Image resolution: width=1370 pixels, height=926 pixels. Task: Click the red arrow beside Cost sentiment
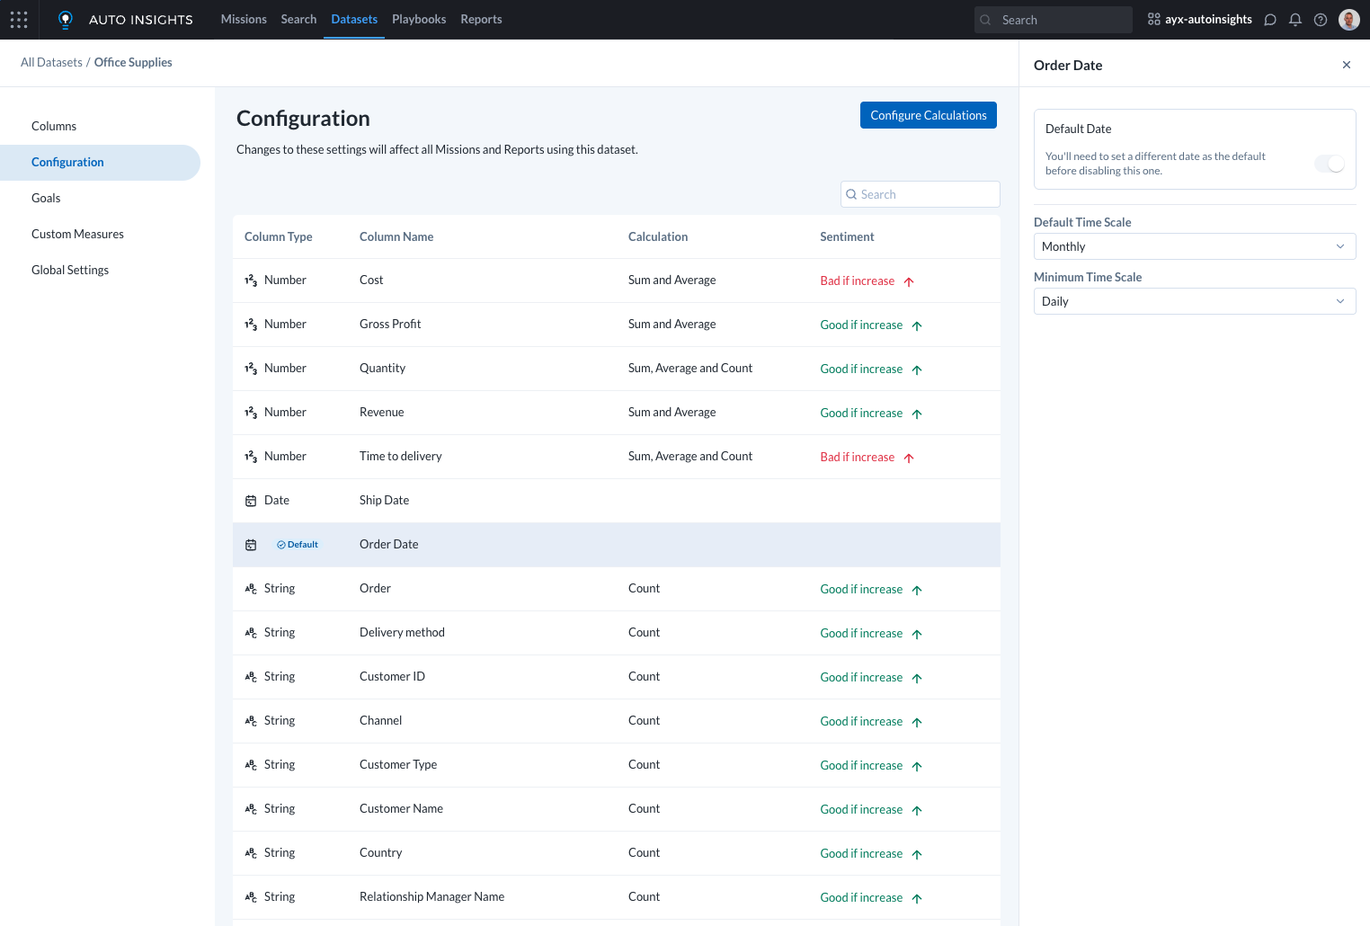pyautogui.click(x=909, y=281)
